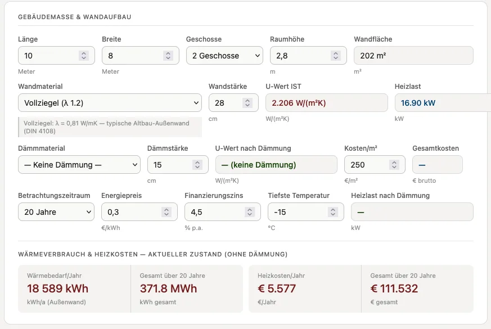Image resolution: width=491 pixels, height=329 pixels.
Task: Expand the Wandmaterial dropdown
Action: pyautogui.click(x=110, y=103)
